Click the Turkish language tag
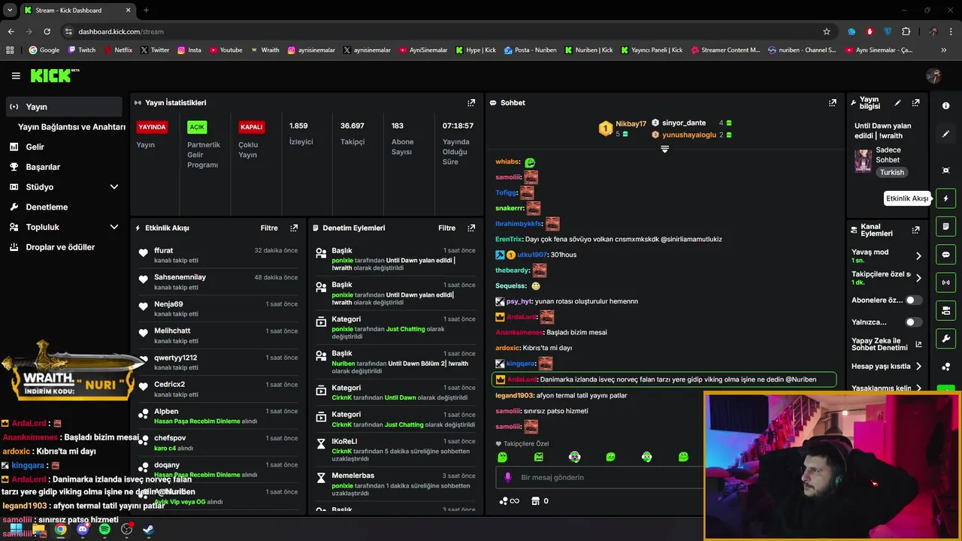The height and width of the screenshot is (541, 962). tap(892, 172)
